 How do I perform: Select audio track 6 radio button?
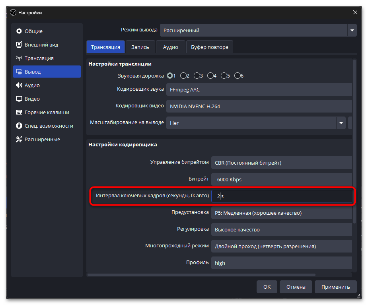pyautogui.click(x=238, y=76)
